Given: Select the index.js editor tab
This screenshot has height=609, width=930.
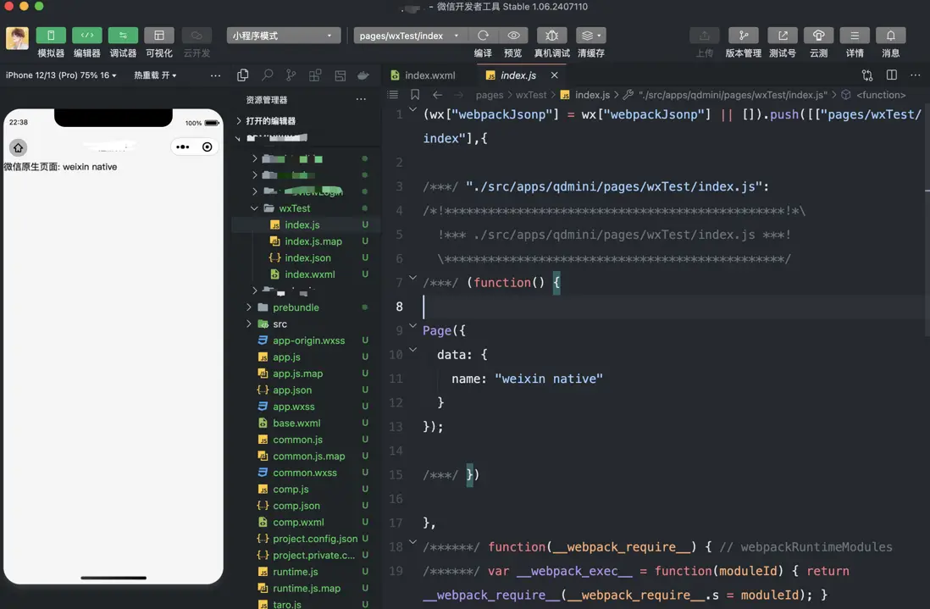Looking at the screenshot, I should pyautogui.click(x=518, y=75).
